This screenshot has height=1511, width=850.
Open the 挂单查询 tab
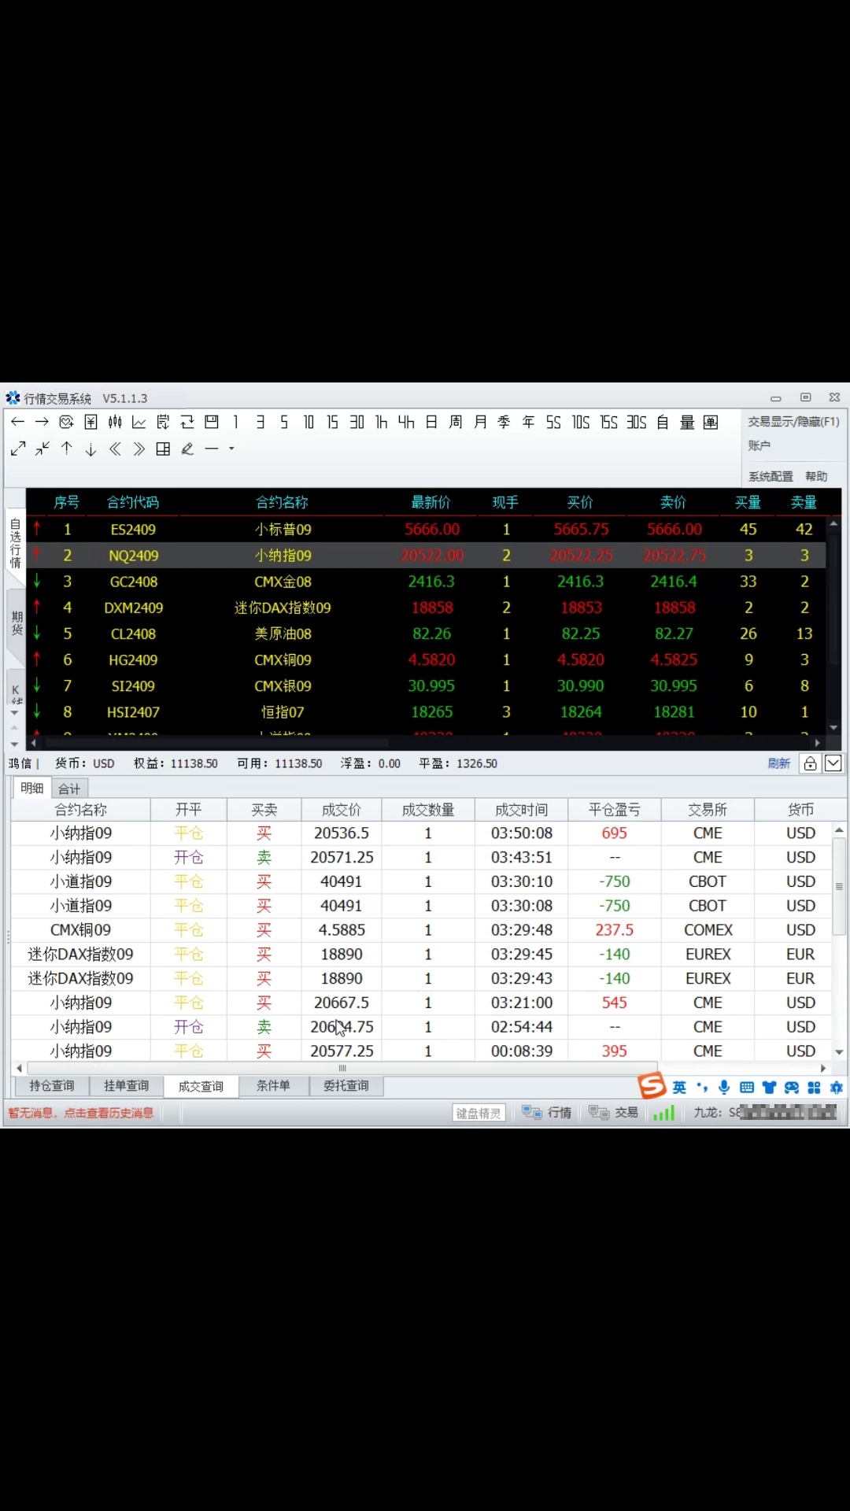(127, 1086)
